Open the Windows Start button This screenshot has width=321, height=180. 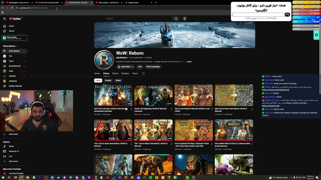[3, 177]
